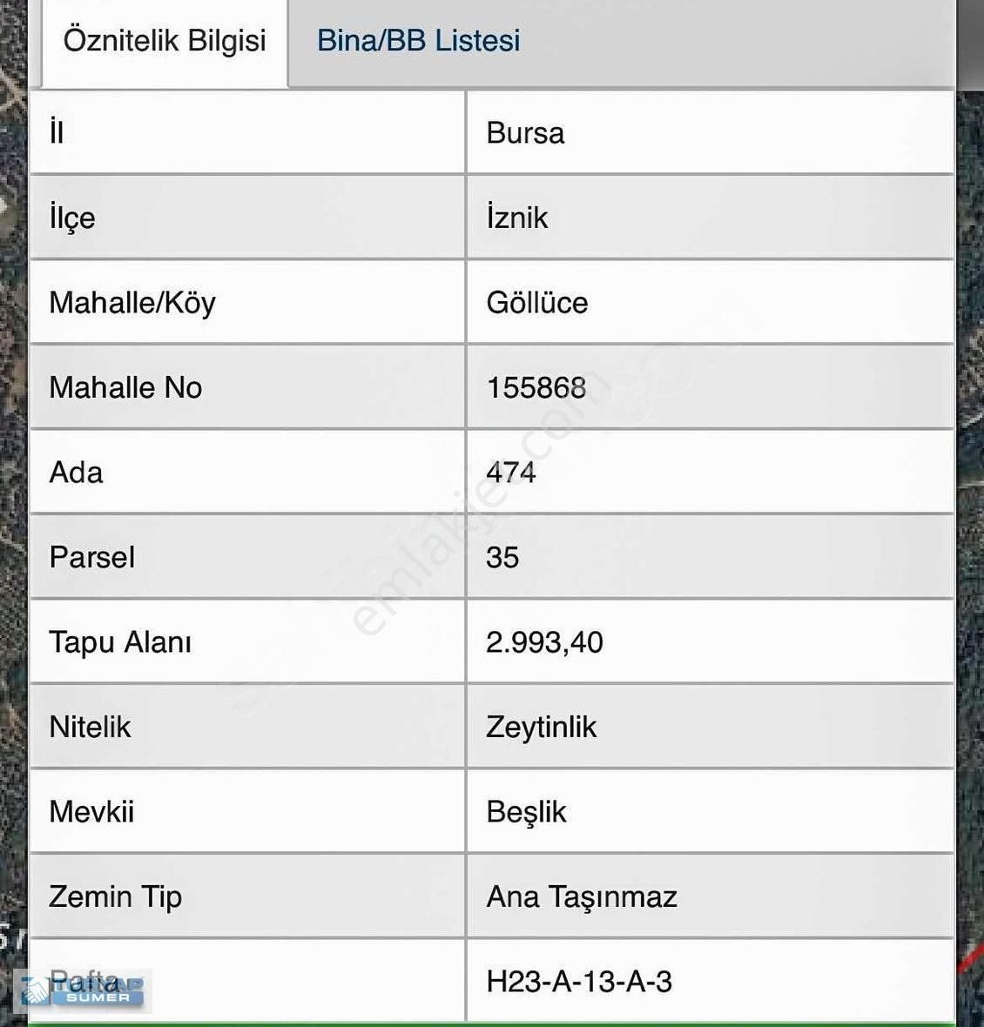This screenshot has height=1027, width=984.
Task: Click the Ana Taşınmaz value cell
Action: coord(711,896)
